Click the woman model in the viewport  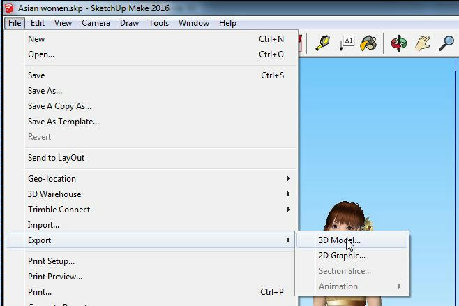click(x=347, y=217)
